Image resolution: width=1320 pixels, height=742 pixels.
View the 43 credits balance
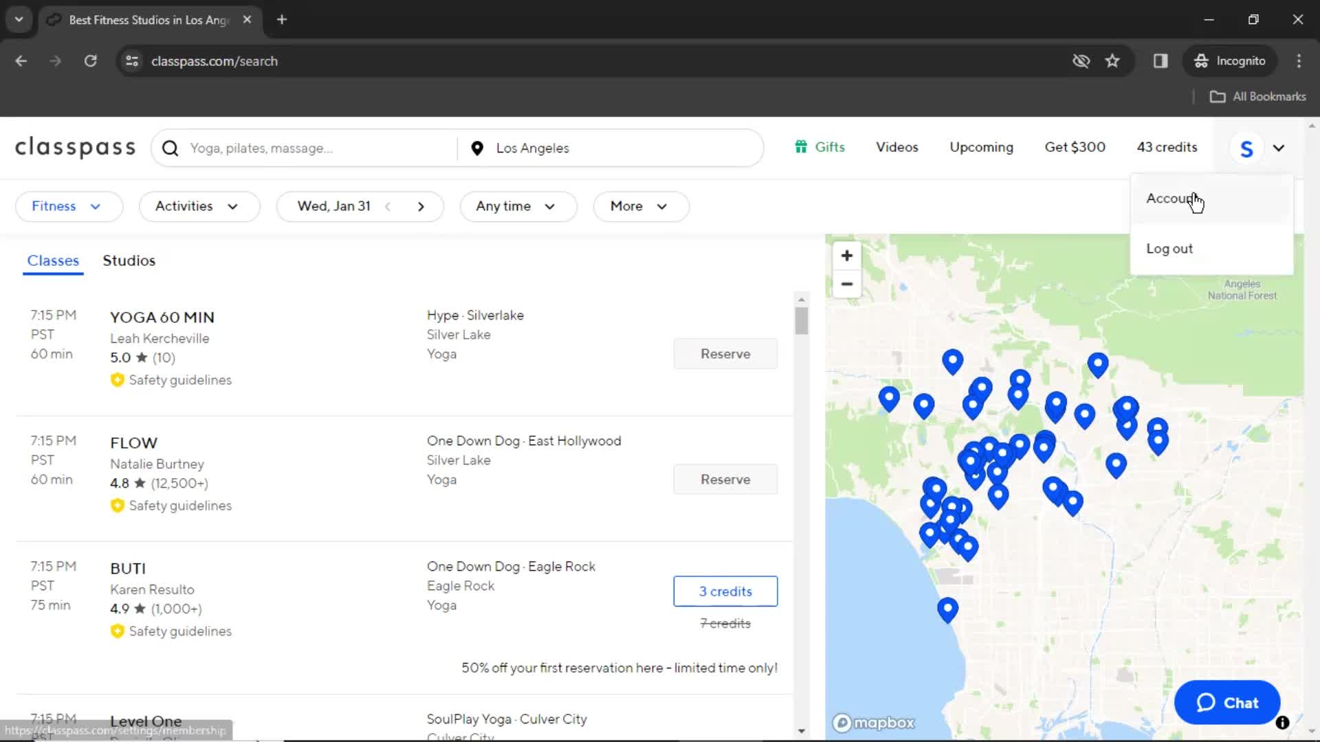[x=1167, y=147]
